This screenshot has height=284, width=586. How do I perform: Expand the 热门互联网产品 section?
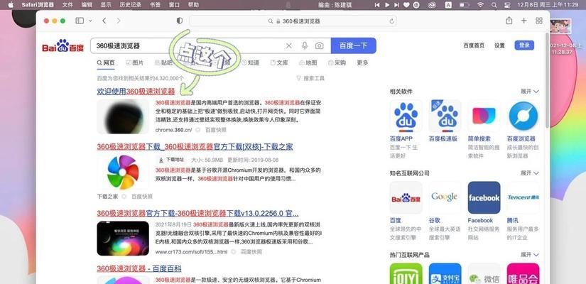[x=530, y=255]
